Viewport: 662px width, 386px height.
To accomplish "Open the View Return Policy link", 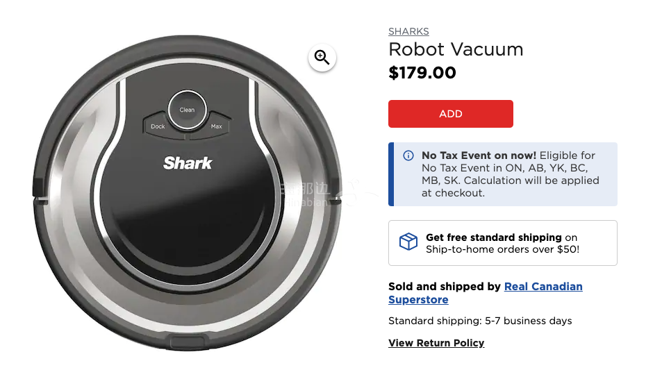I will click(x=436, y=343).
